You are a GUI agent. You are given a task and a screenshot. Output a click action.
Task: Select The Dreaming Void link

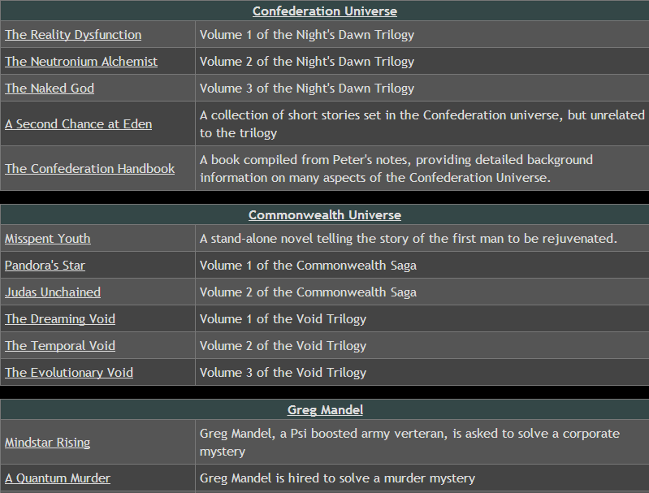click(60, 319)
